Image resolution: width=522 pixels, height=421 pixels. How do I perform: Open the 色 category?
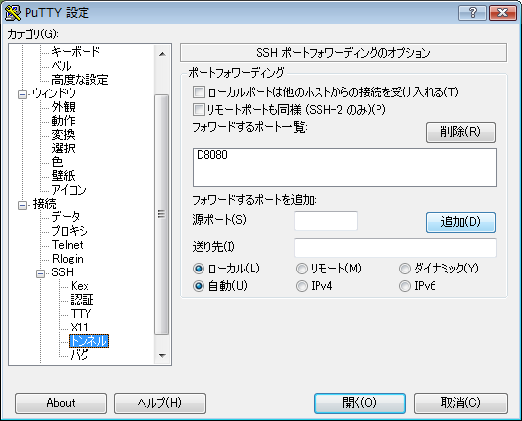tap(57, 162)
